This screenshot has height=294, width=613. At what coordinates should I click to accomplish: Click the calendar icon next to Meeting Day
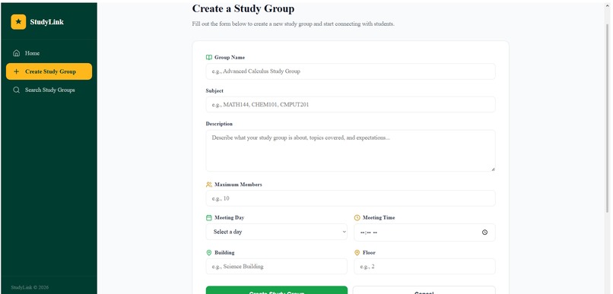coord(209,218)
